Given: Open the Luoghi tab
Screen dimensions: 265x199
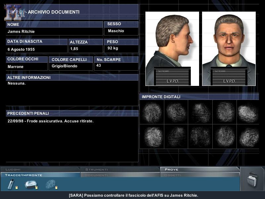Looking at the screenshot, I should 40,169.
